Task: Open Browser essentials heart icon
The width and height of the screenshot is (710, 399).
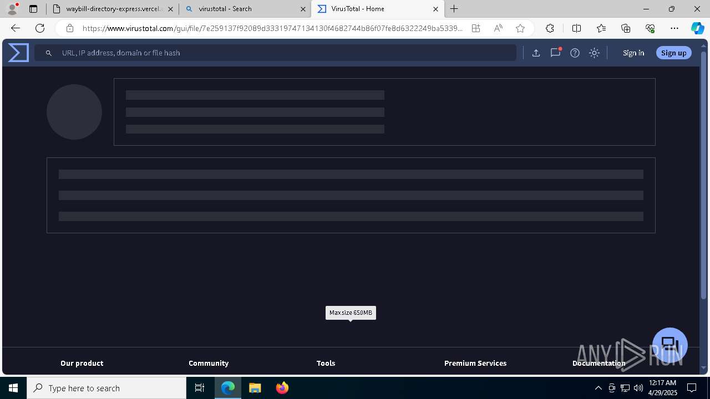Action: (650, 28)
